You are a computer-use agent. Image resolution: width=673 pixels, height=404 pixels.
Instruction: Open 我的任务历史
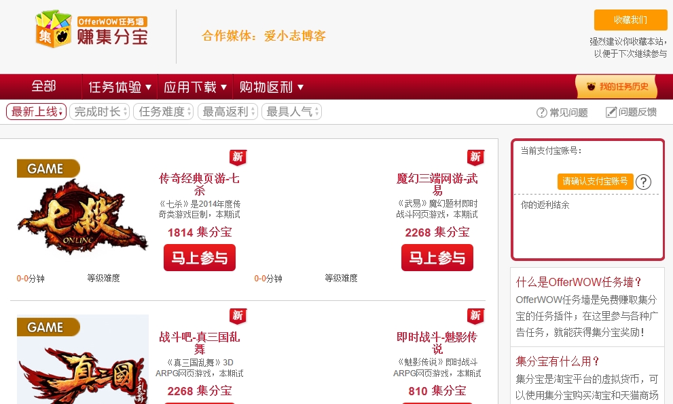(x=617, y=87)
